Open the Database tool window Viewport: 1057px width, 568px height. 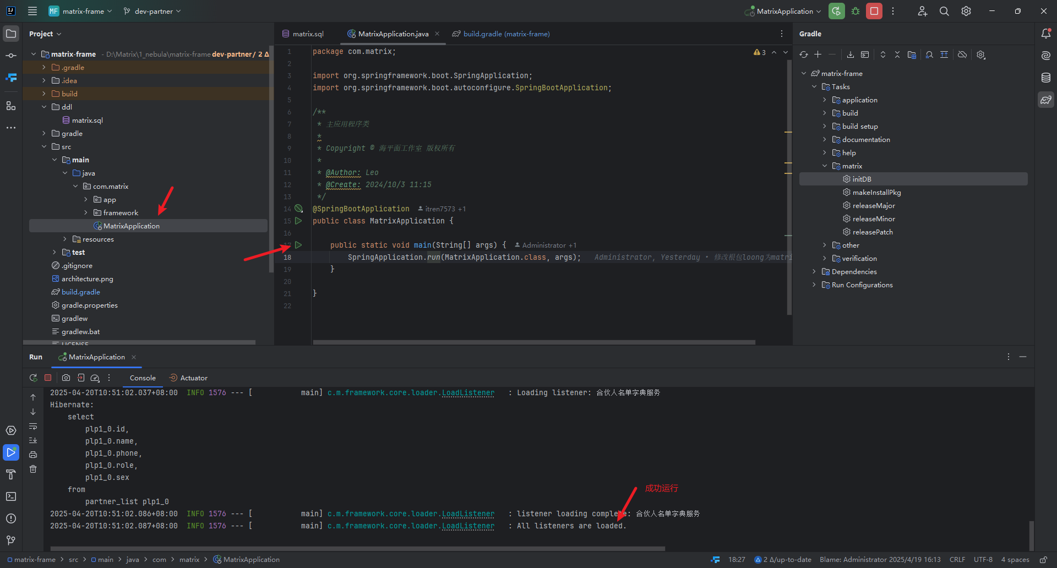1046,78
